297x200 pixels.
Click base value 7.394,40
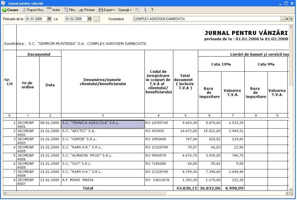tap(210, 174)
